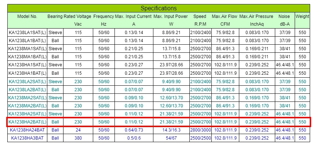Click the Max. Input Current column header

pos(134,16)
